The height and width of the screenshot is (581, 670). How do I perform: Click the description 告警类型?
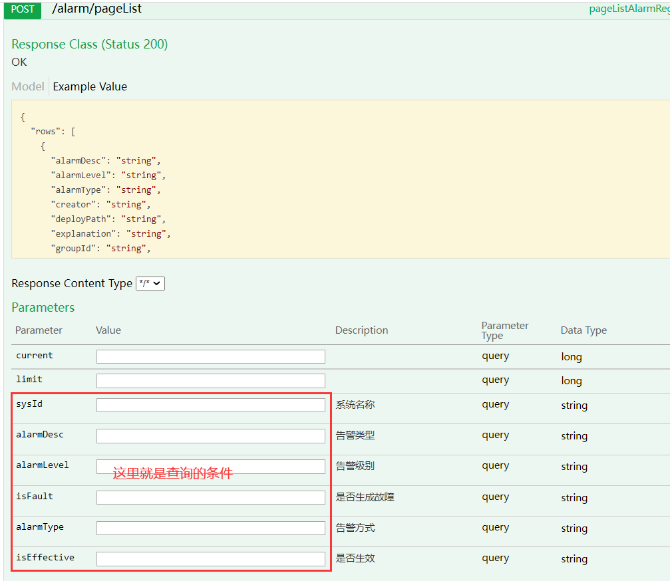(355, 435)
